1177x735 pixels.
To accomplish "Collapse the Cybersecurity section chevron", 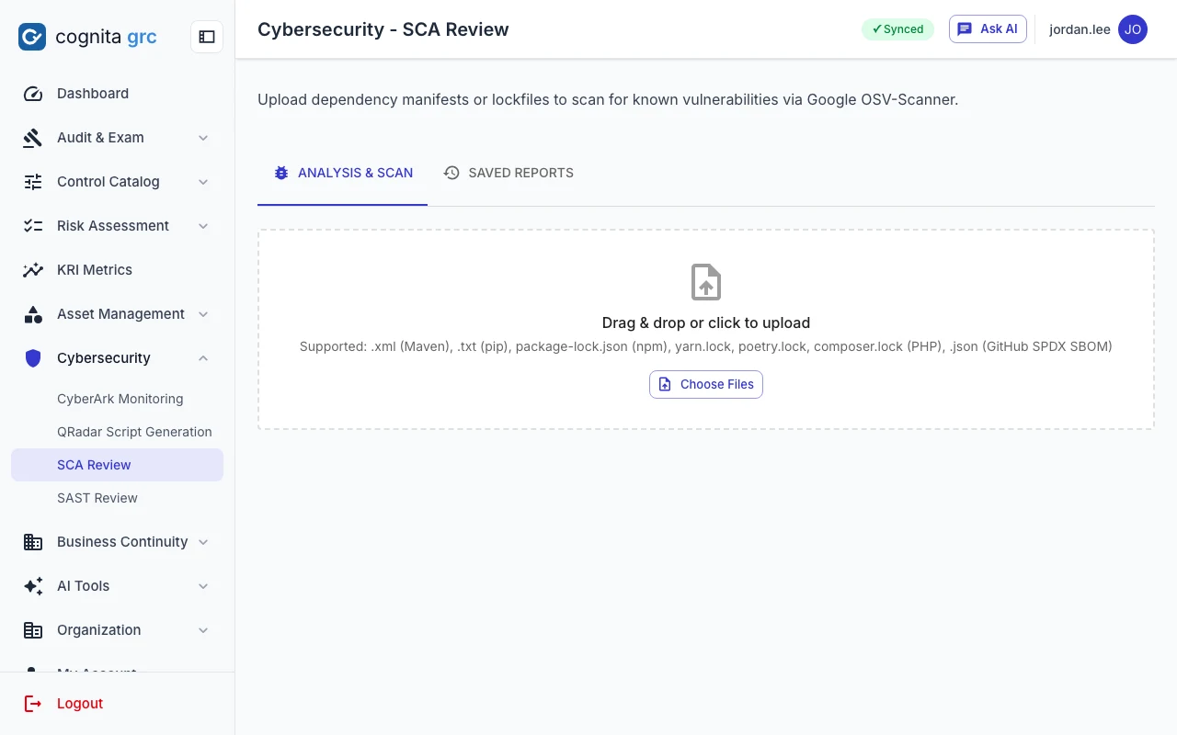I will coord(203,358).
